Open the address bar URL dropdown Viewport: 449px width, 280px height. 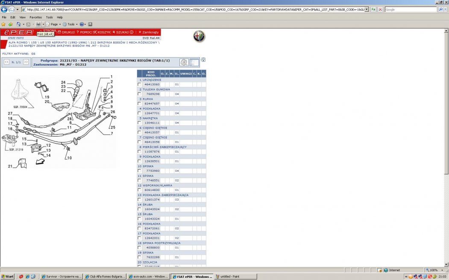[x=367, y=9]
